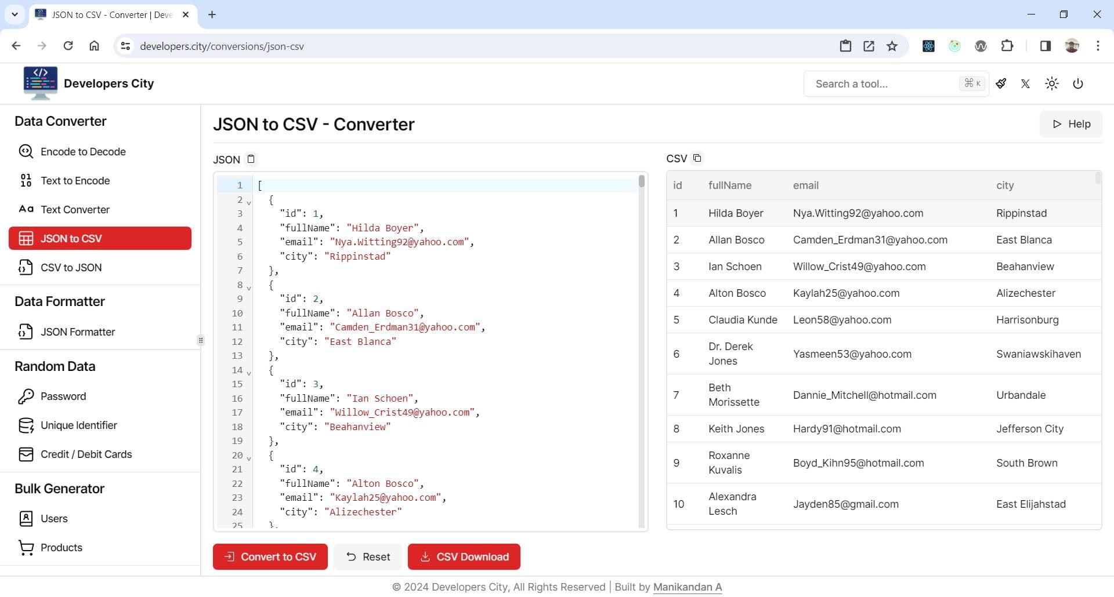Screen dimensions: 1114x597
Task: Click the JSON paste clipboard icon
Action: click(x=251, y=159)
